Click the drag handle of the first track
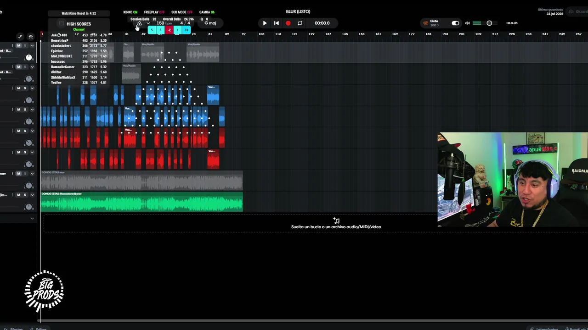588x330 pixels. [x=12, y=45]
